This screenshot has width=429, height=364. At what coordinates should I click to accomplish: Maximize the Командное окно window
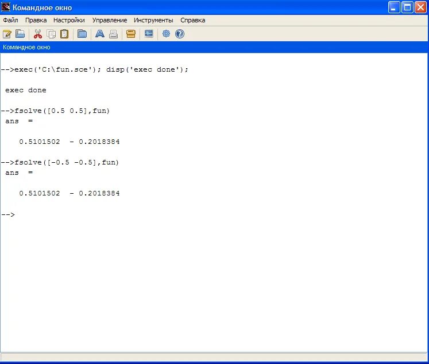pyautogui.click(x=407, y=7)
